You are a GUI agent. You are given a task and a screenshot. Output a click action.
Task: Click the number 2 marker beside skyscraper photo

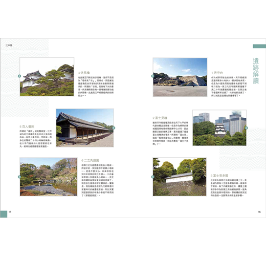point(246,128)
